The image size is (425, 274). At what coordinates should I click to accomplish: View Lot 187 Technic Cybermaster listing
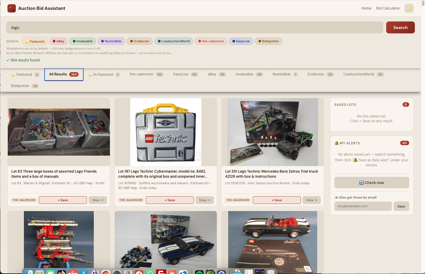(x=205, y=200)
